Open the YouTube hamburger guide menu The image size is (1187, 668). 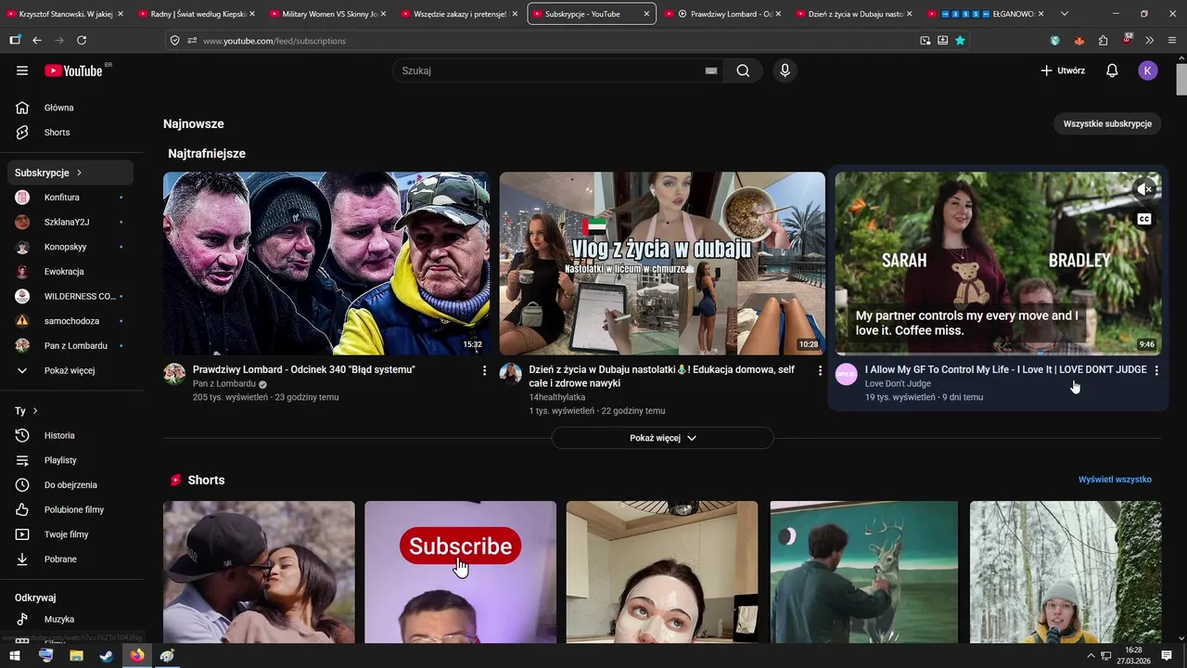[x=22, y=71]
